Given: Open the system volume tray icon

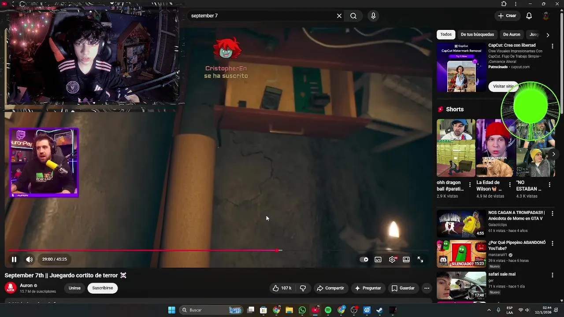Looking at the screenshot, I should (528, 310).
